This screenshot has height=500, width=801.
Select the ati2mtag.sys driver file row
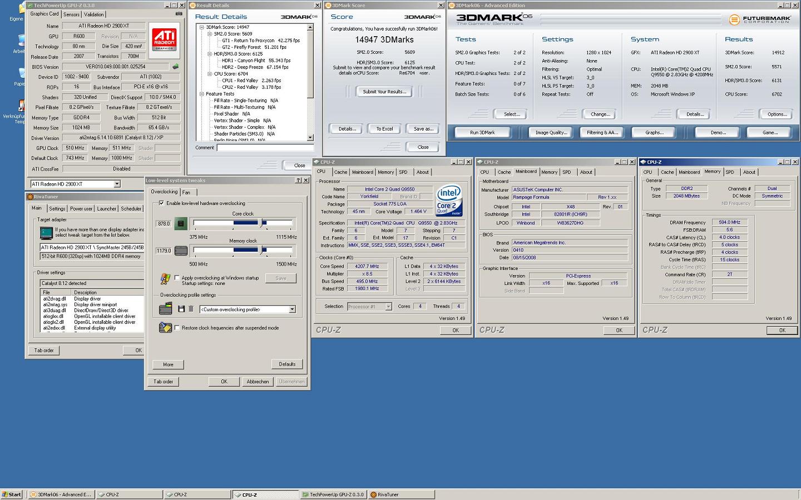pyautogui.click(x=92, y=304)
